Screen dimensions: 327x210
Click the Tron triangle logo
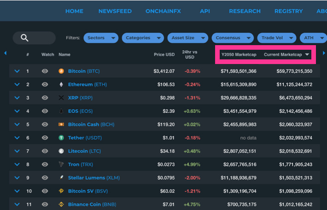(x=61, y=164)
